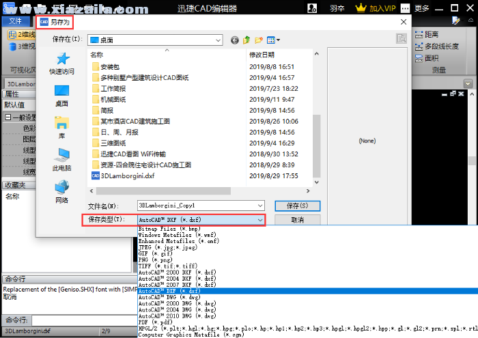This screenshot has height=338, width=478.
Task: Select folder 迅捷CAD看图 WiFi传输
Action: click(x=129, y=154)
